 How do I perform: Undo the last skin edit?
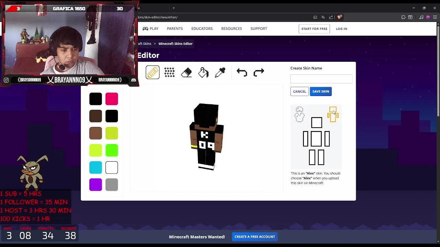click(242, 72)
